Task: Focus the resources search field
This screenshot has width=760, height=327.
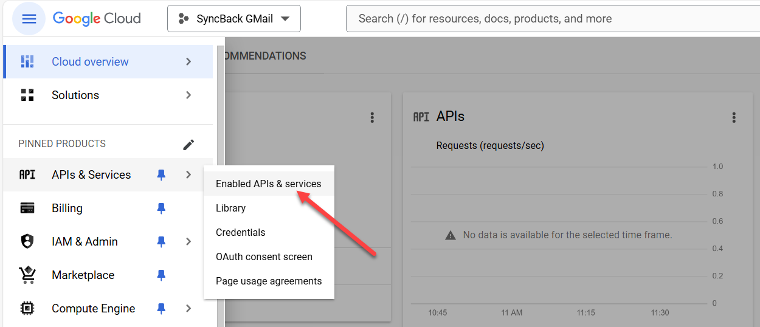Action: tap(553, 19)
